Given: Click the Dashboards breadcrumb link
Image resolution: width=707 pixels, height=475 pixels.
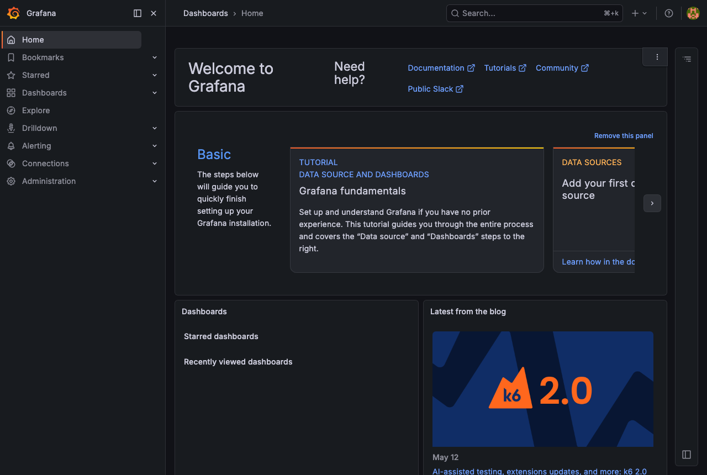Looking at the screenshot, I should 205,13.
